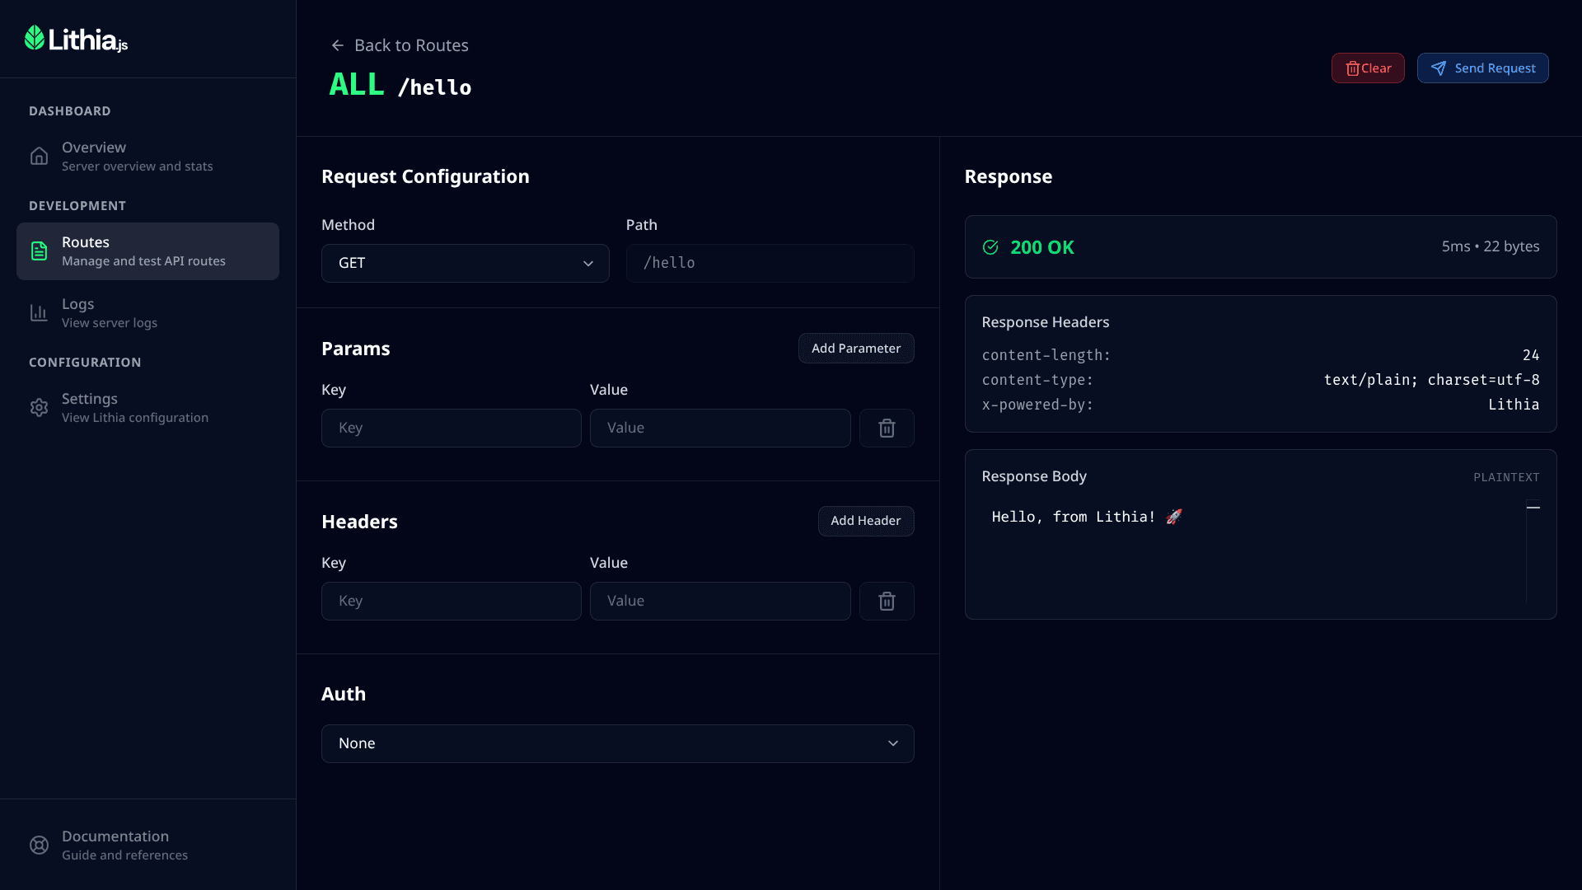This screenshot has height=890, width=1582.
Task: Click the Overview home icon
Action: point(39,156)
